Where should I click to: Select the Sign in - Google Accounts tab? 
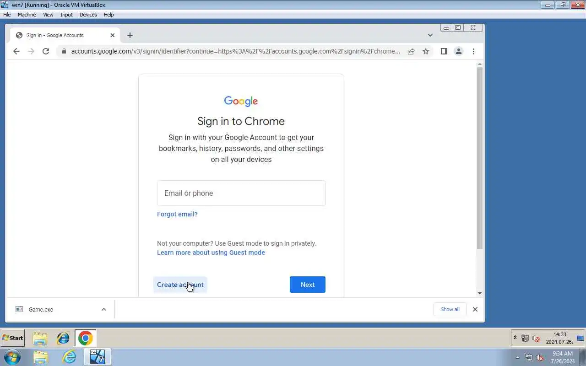[65, 35]
